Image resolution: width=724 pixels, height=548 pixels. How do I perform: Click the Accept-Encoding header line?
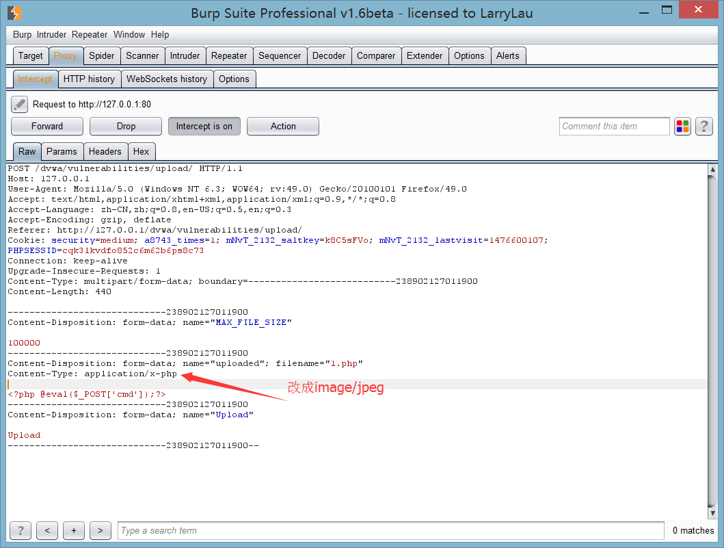coord(90,220)
